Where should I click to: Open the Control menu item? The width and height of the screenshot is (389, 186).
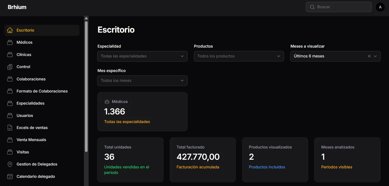42,67
